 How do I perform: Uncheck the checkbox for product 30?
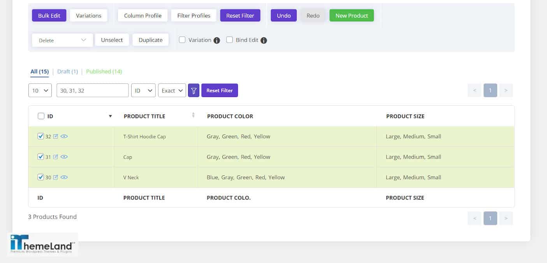(x=40, y=177)
